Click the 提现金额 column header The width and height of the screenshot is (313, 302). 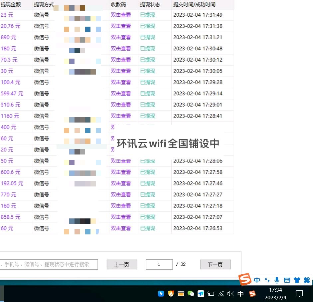point(11,4)
